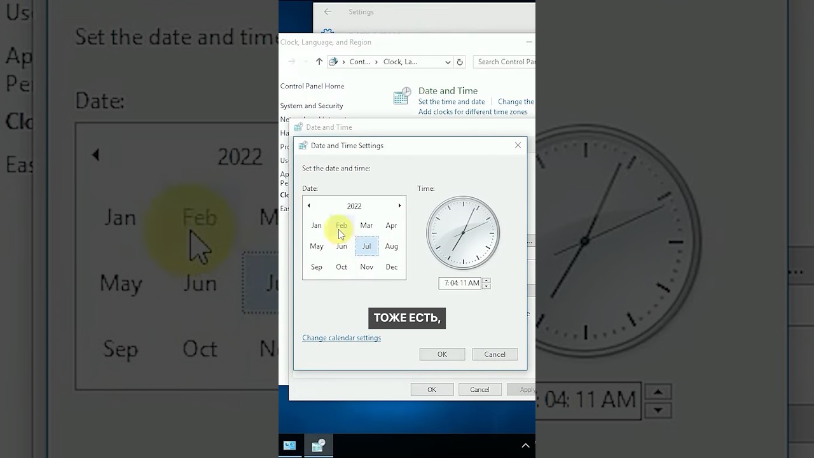Open Change calendar settings link

click(x=341, y=338)
